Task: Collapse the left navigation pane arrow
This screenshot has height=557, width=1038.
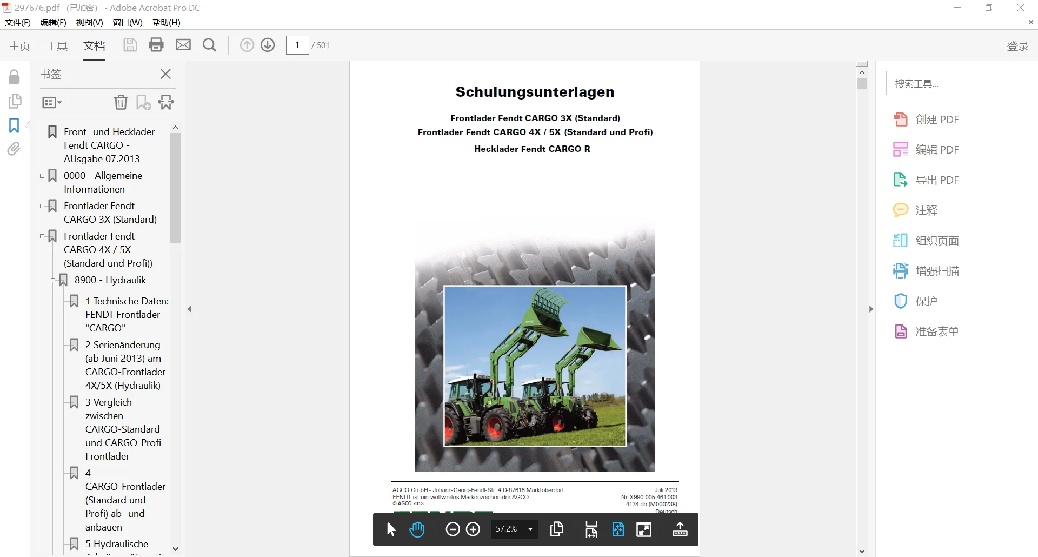Action: pos(189,309)
